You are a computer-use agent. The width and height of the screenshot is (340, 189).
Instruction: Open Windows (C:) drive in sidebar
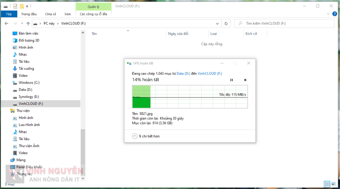coord(29,83)
